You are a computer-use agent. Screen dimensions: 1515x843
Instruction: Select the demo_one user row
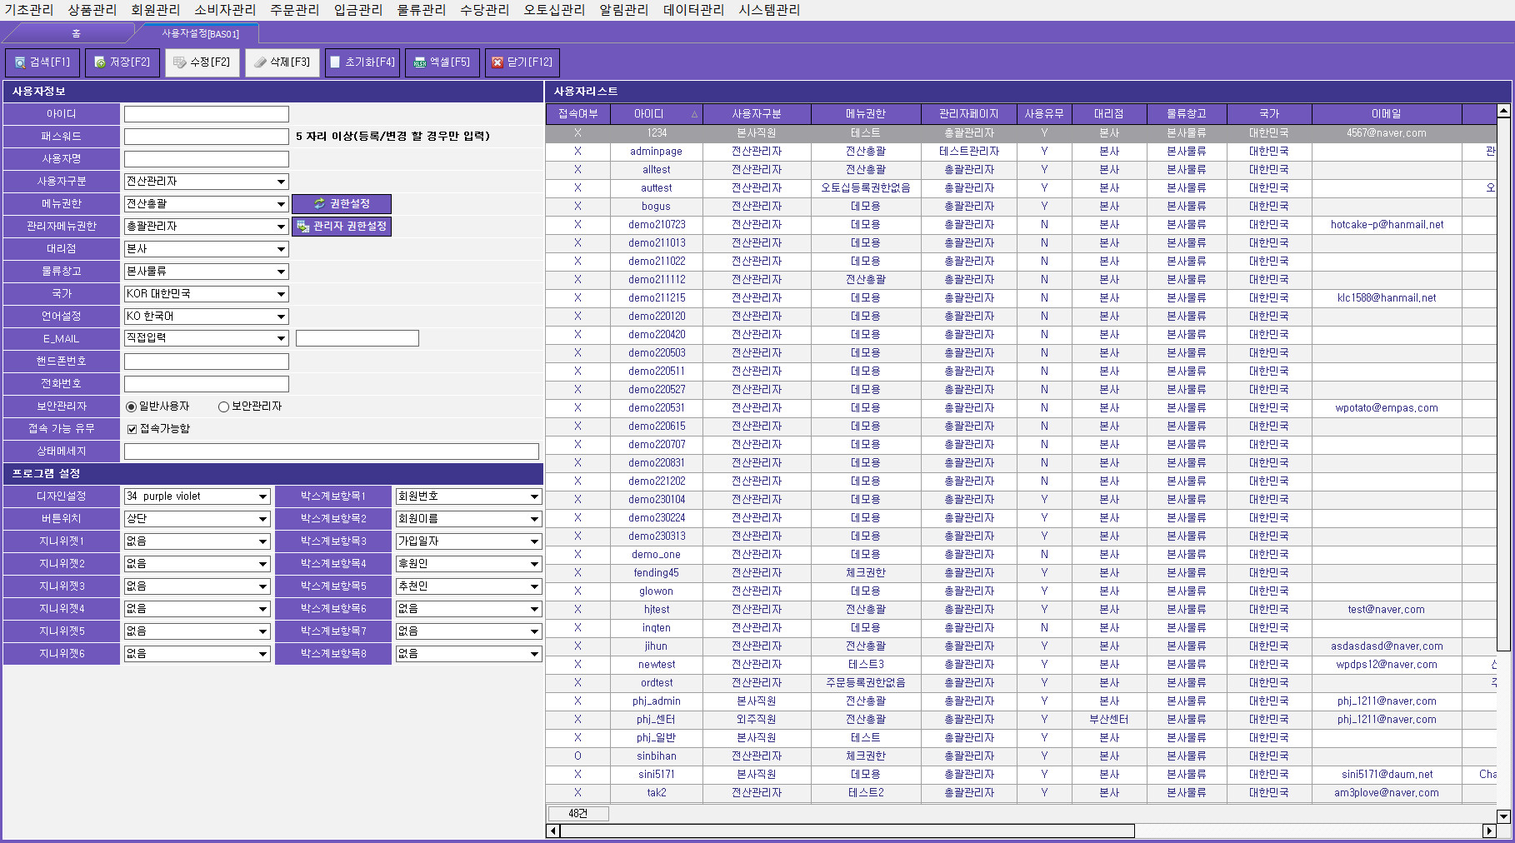1021,555
